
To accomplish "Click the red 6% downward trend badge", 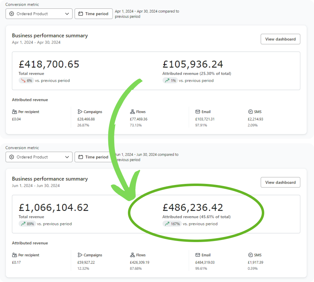I will pyautogui.click(x=26, y=81).
